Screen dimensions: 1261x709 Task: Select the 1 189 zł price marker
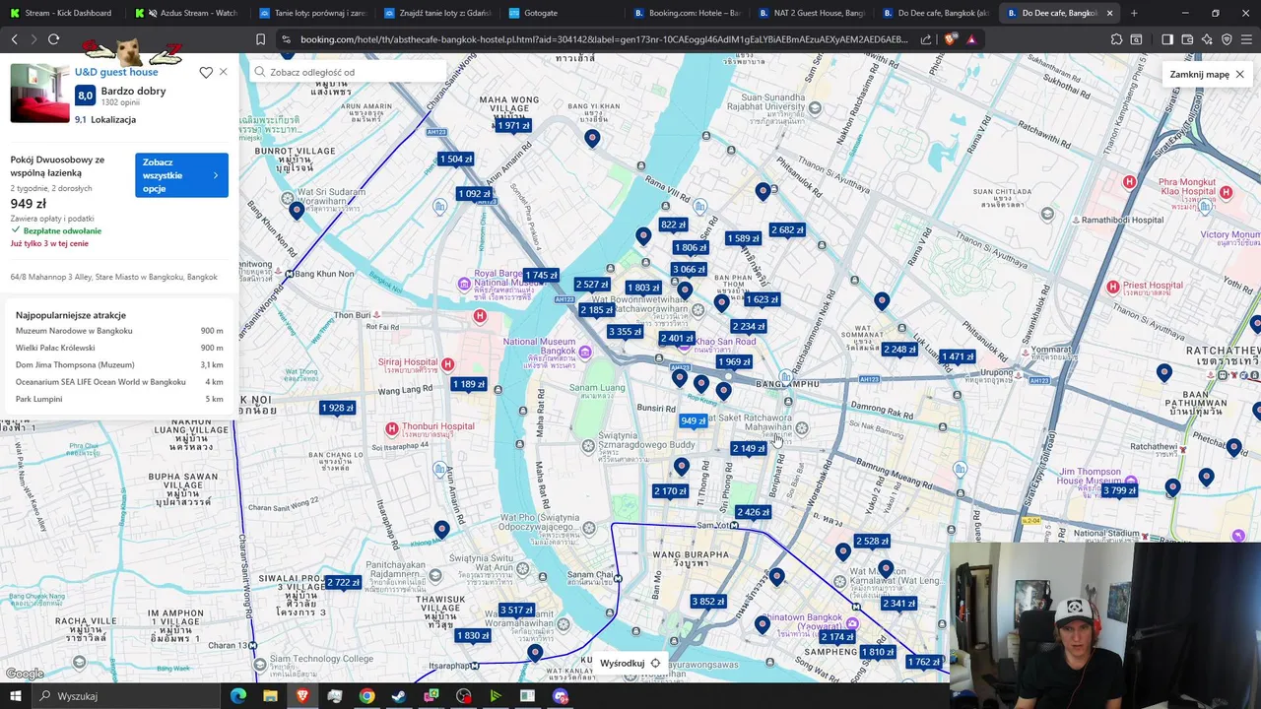point(469,384)
